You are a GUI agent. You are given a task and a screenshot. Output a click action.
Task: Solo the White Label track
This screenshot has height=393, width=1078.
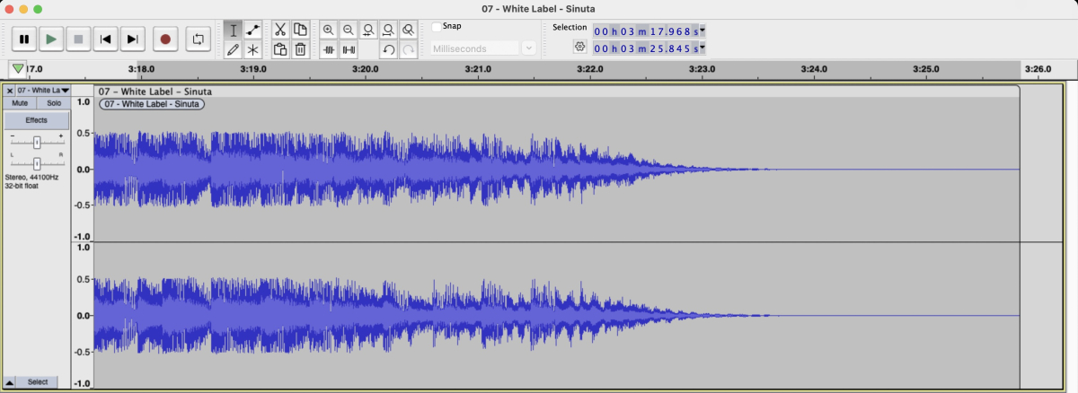pyautogui.click(x=54, y=104)
